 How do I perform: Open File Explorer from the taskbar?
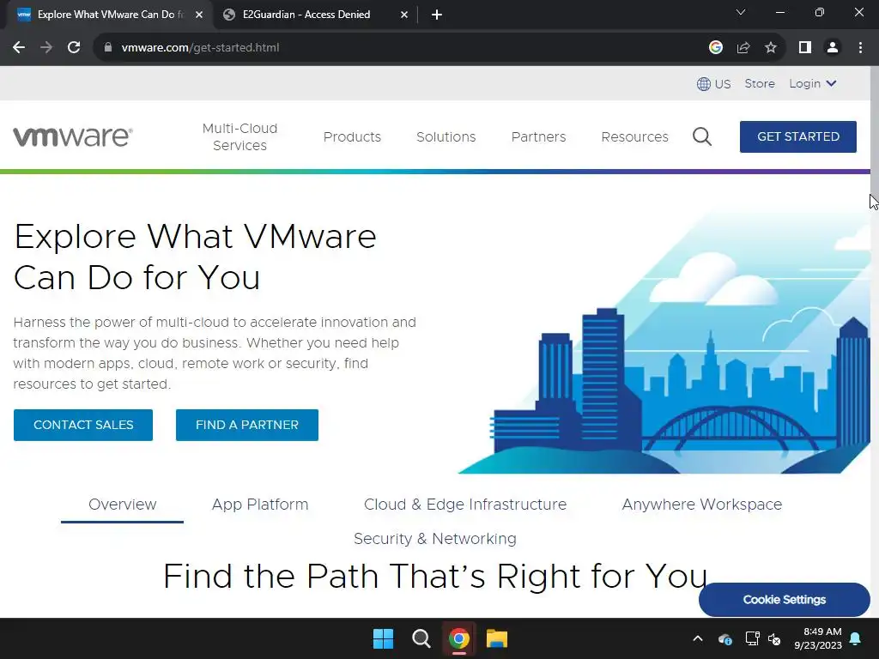497,638
